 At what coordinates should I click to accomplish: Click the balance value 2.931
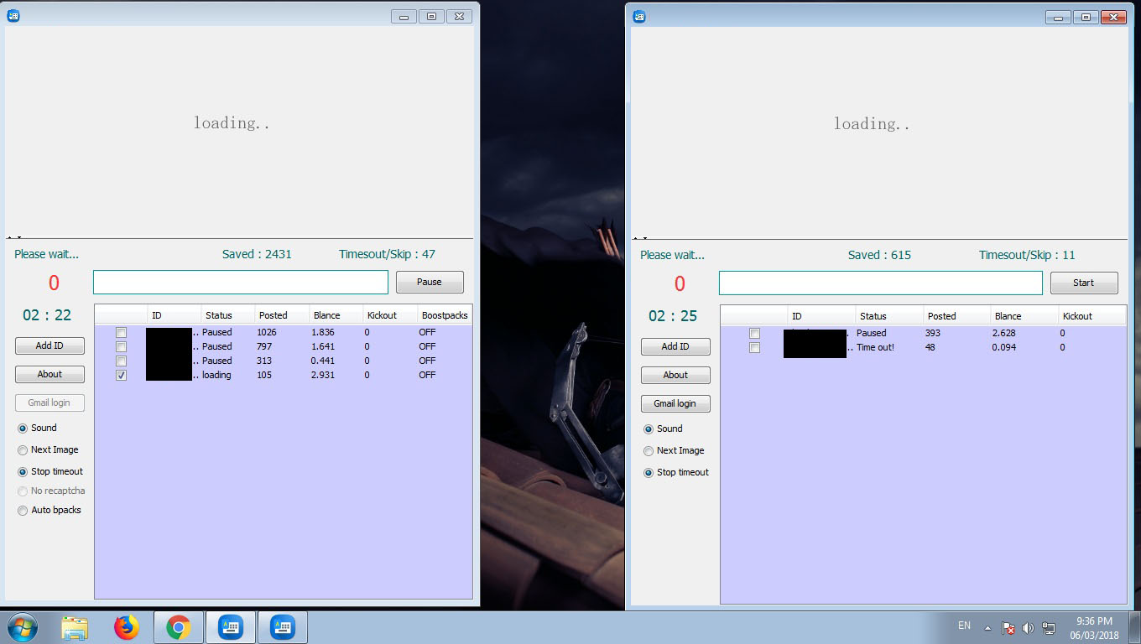324,376
